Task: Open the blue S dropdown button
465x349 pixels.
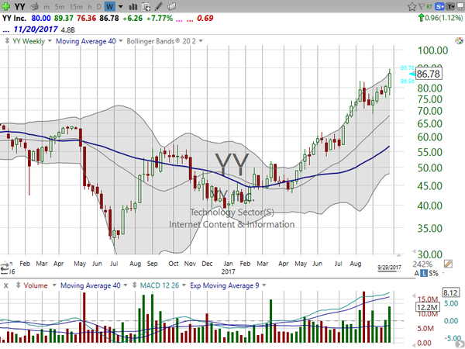Action: tap(439, 6)
